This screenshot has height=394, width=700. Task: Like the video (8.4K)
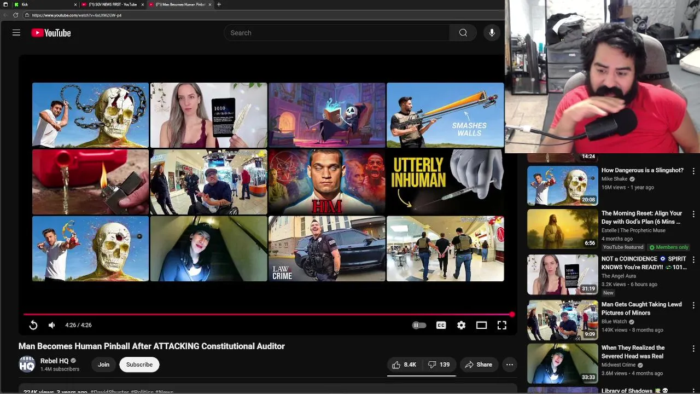point(405,364)
